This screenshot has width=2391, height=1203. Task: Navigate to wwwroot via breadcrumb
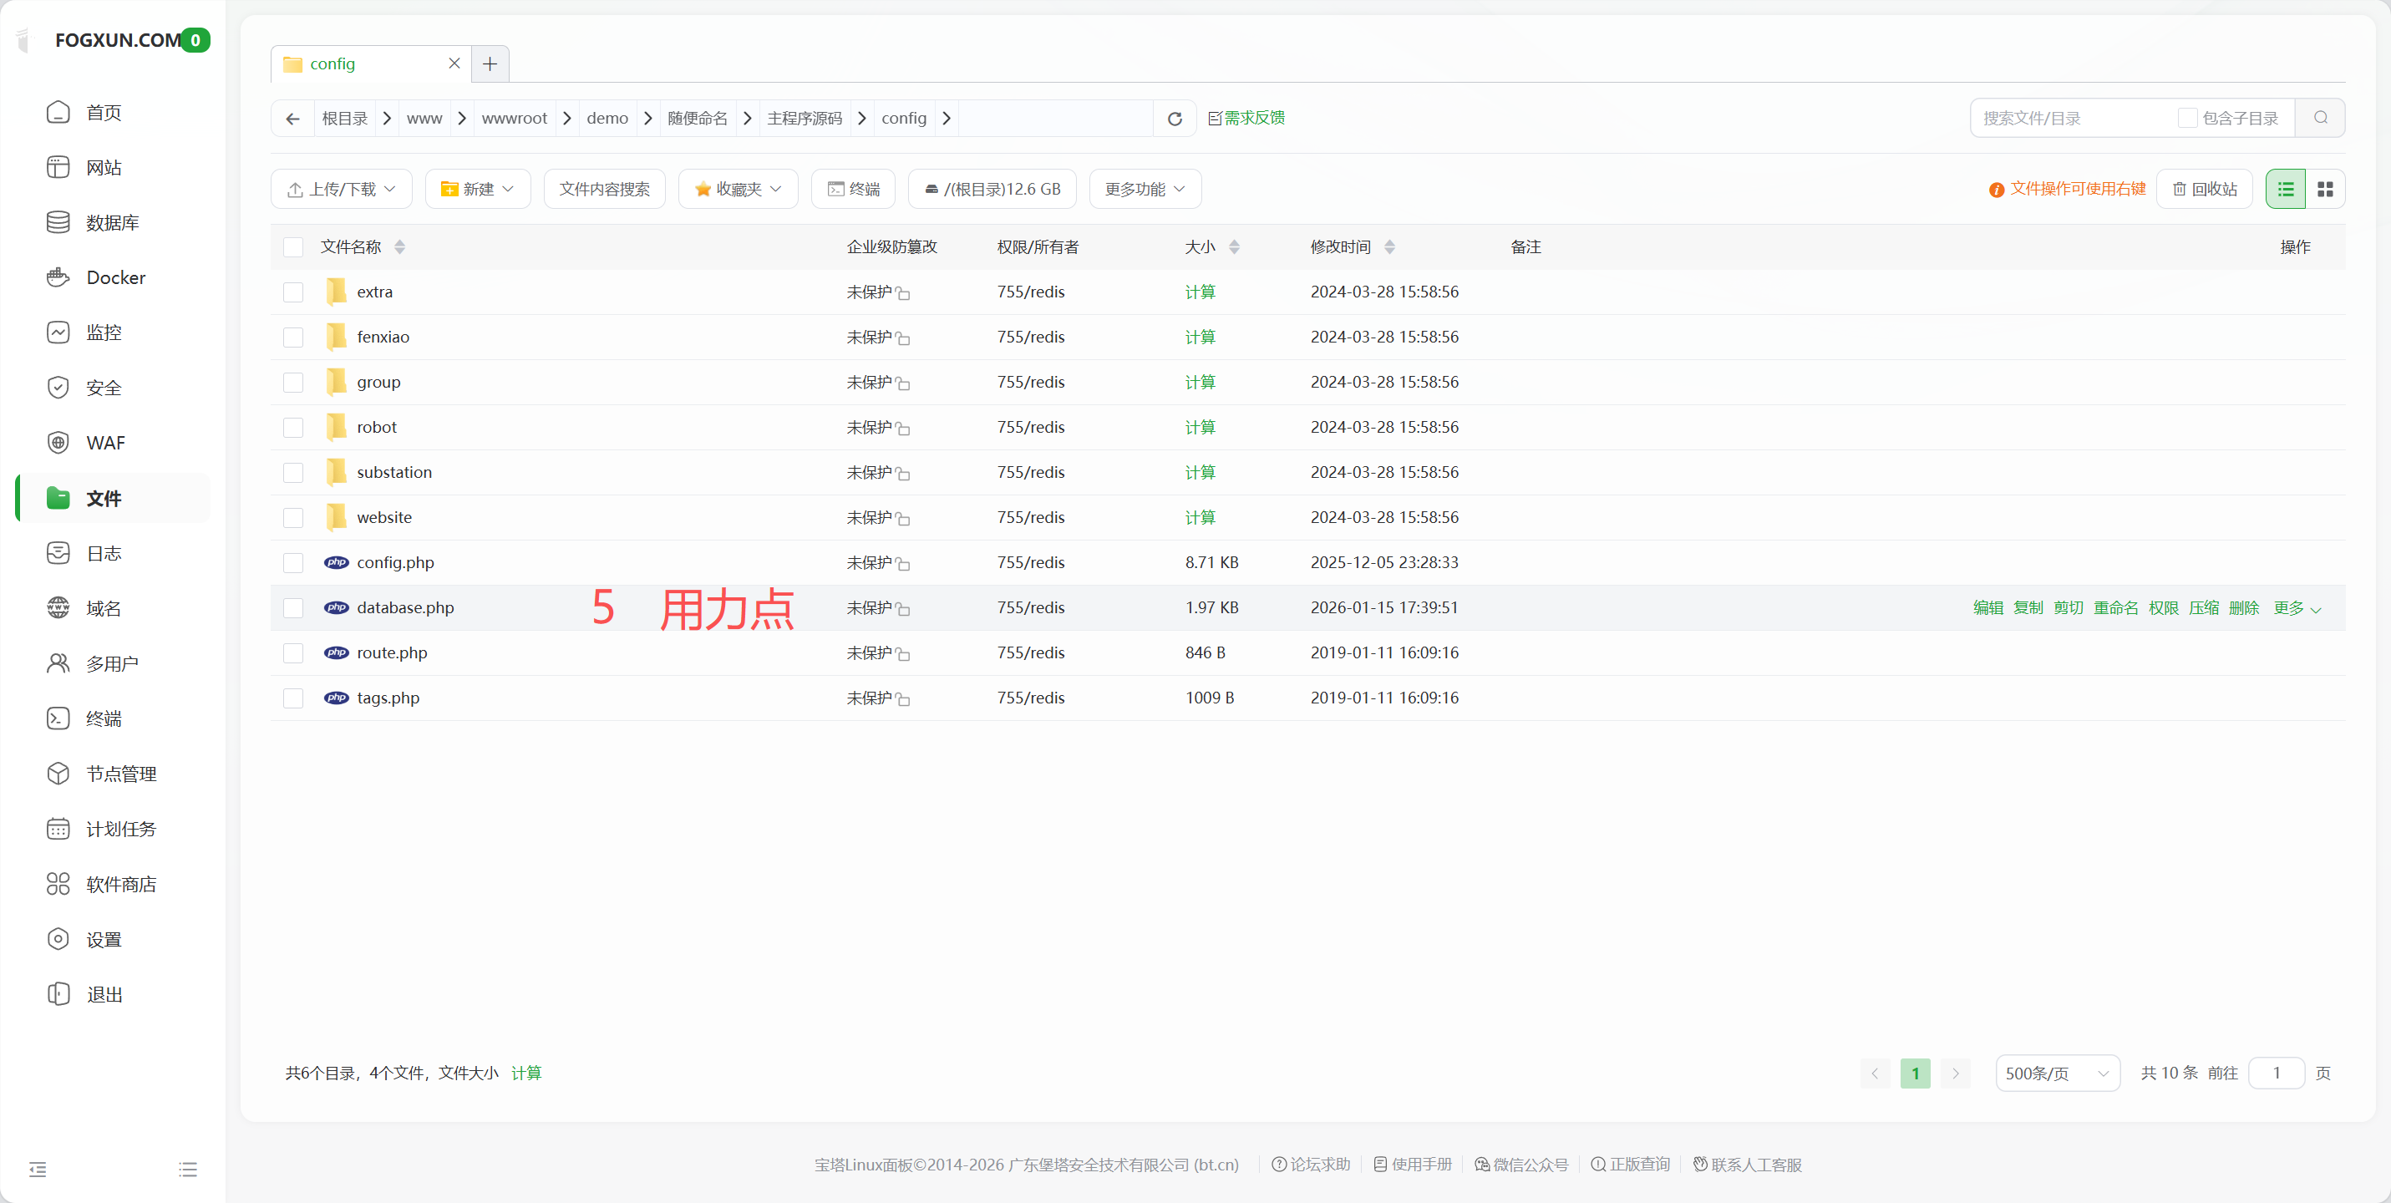coord(513,118)
